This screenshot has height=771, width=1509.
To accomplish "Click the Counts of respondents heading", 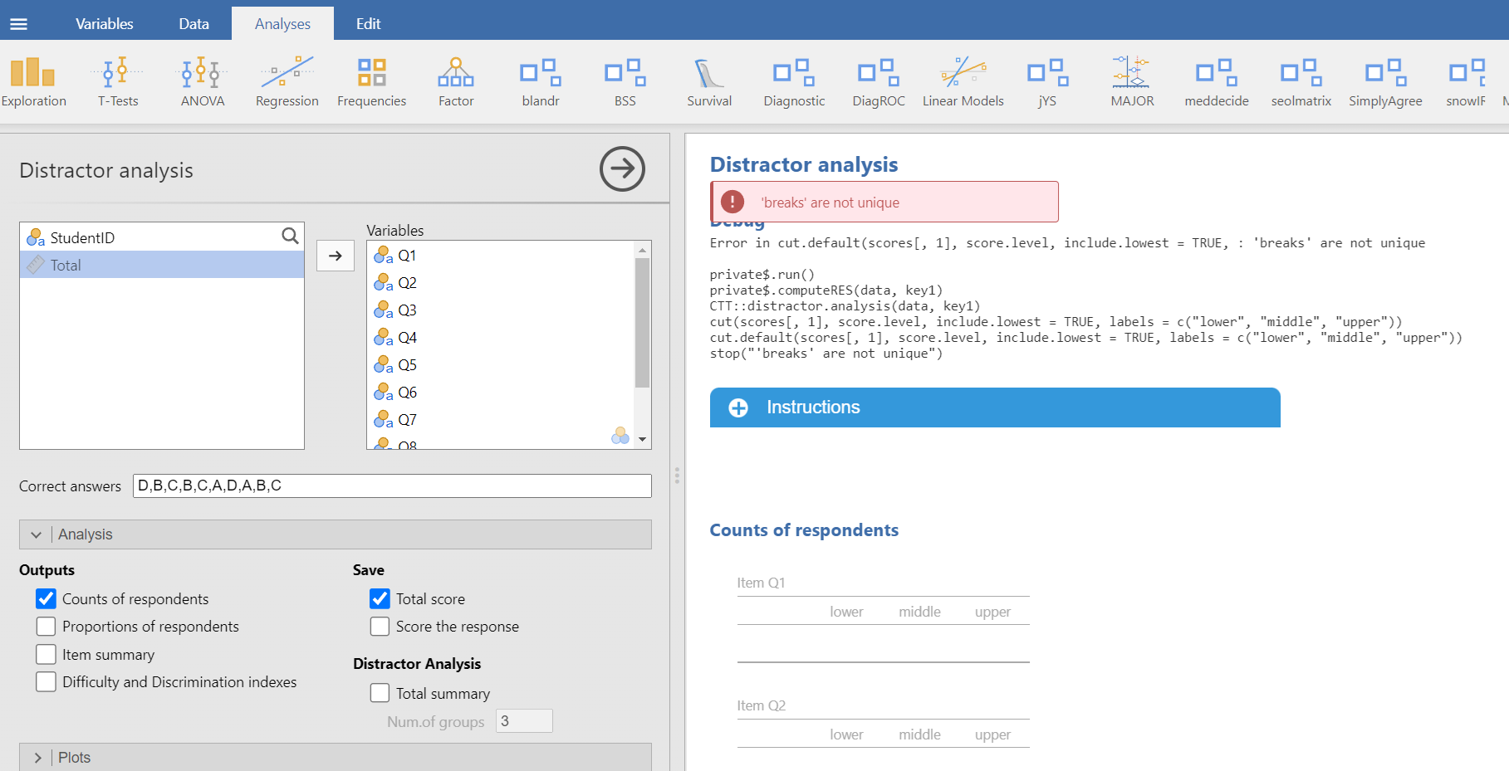I will tap(804, 530).
